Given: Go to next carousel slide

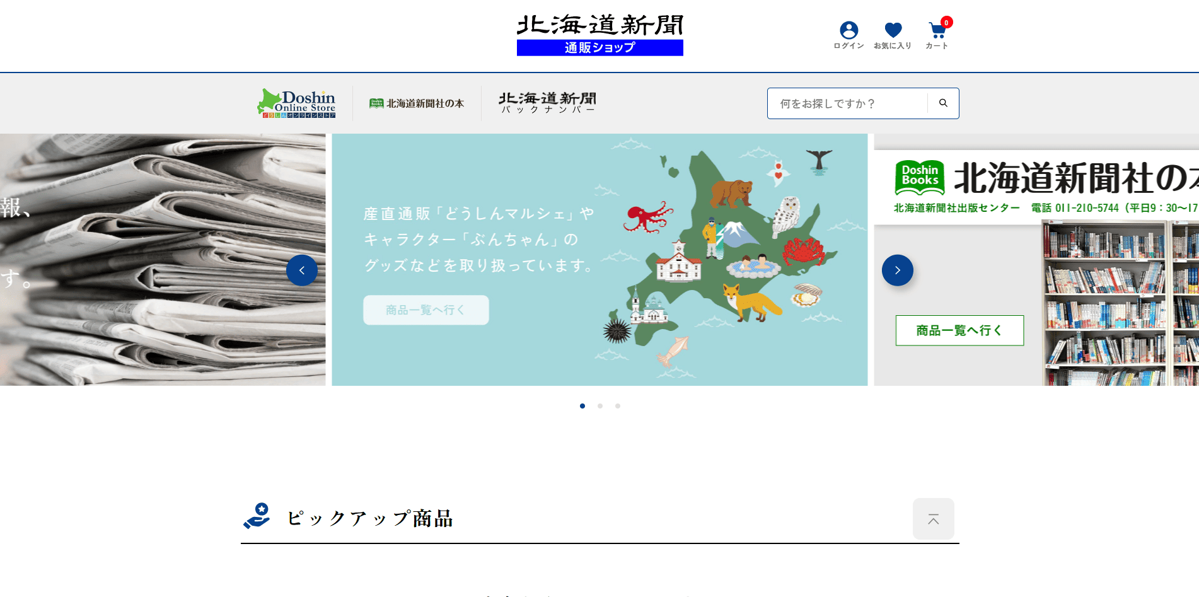Looking at the screenshot, I should tap(898, 270).
